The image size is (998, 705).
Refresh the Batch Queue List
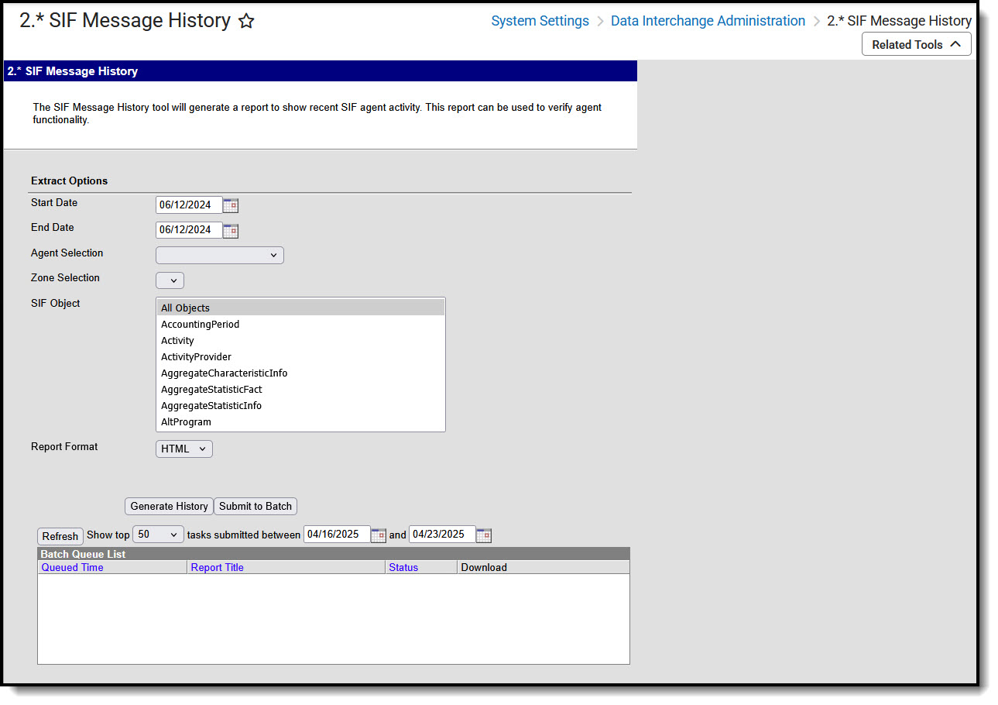pyautogui.click(x=60, y=536)
